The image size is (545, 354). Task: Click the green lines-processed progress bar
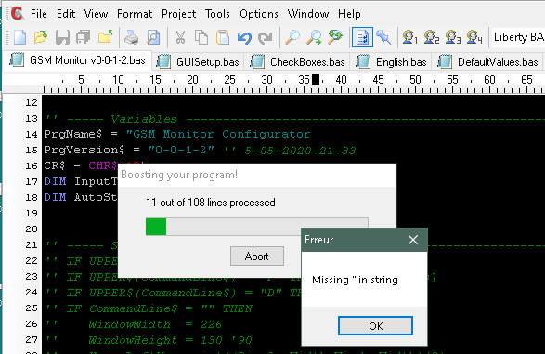pos(257,227)
